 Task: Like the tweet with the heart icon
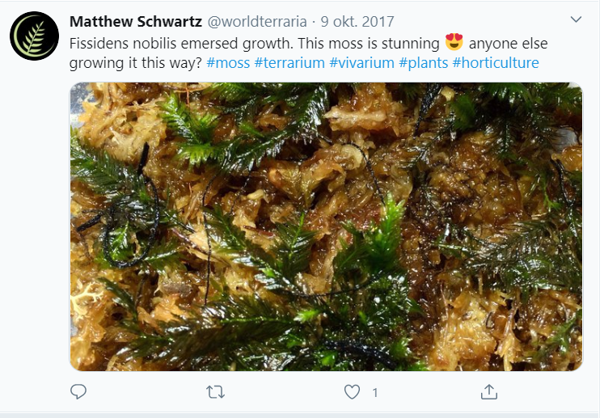[x=352, y=392]
